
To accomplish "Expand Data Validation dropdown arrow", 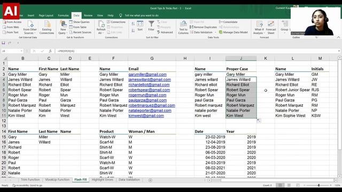I will (x=215, y=33).
